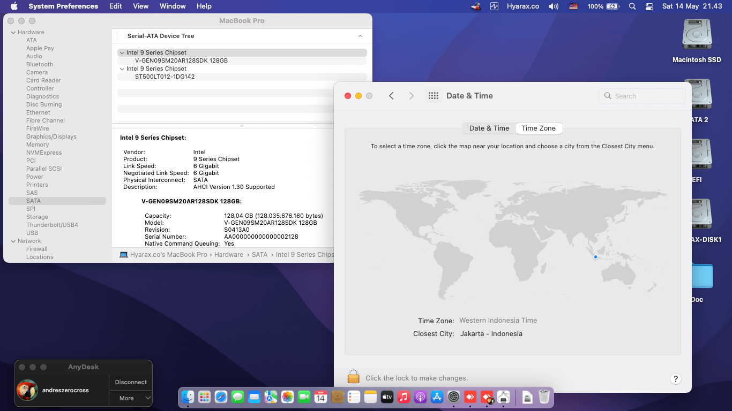
Task: Open the Trash in the Dock
Action: click(x=544, y=397)
